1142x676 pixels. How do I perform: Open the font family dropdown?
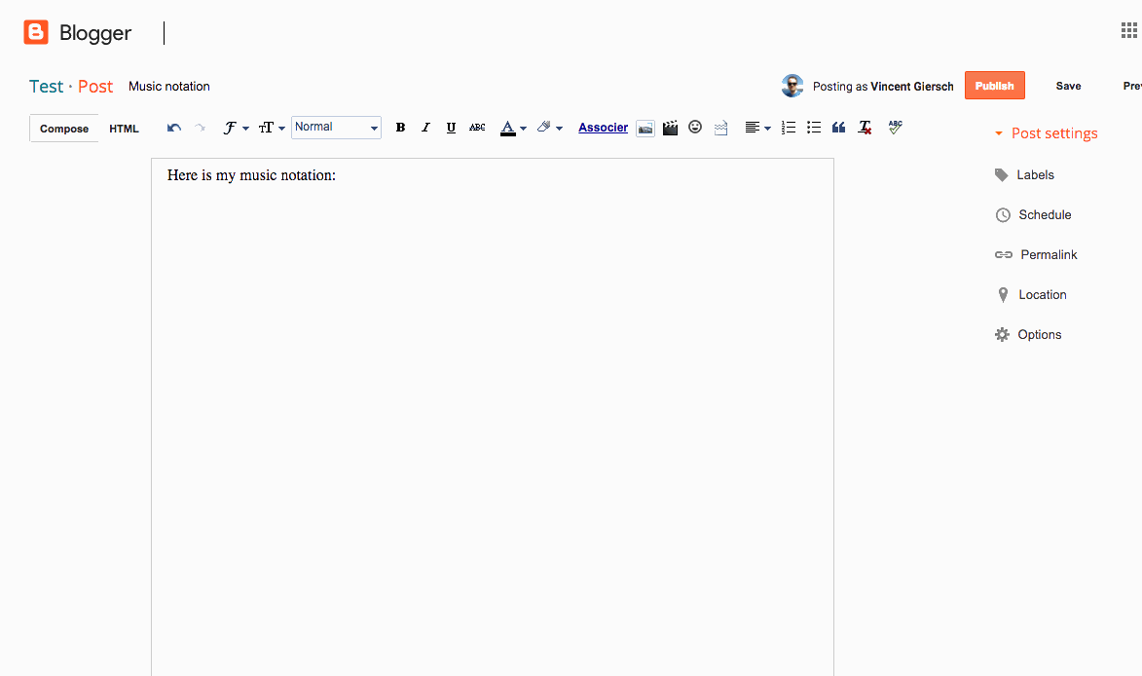[235, 128]
